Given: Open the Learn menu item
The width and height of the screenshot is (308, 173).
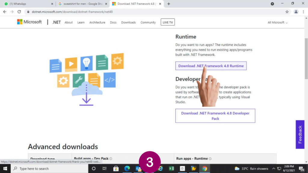Looking at the screenshot, I should (x=81, y=23).
